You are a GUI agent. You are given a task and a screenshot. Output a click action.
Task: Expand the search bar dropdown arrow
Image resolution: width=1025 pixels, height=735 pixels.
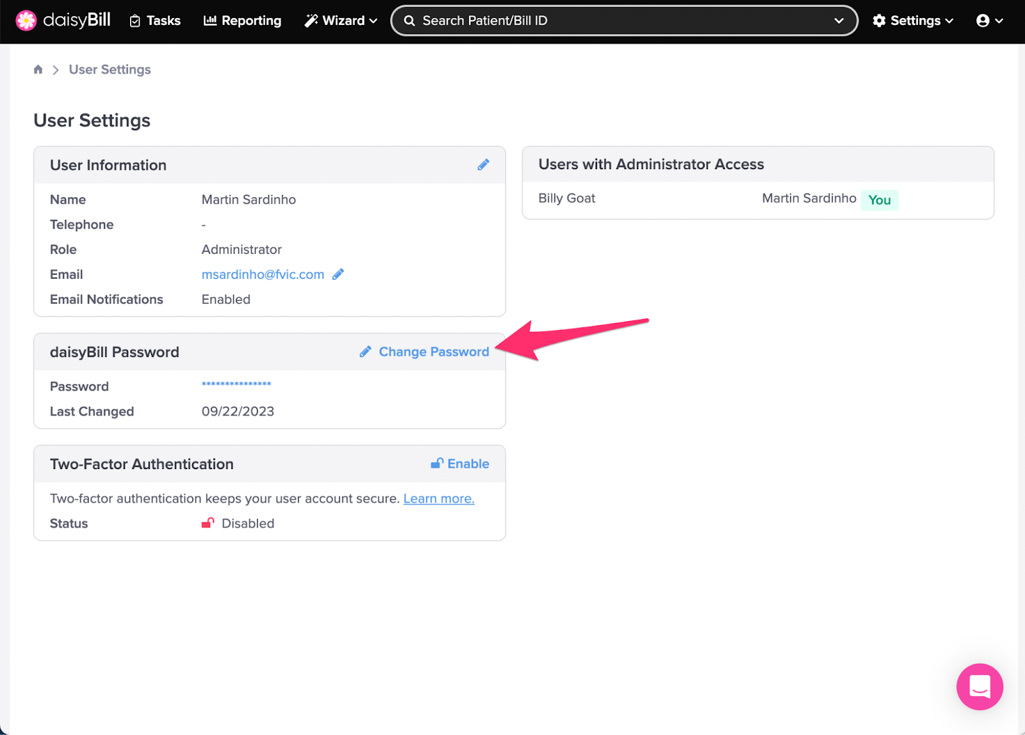[x=839, y=21]
